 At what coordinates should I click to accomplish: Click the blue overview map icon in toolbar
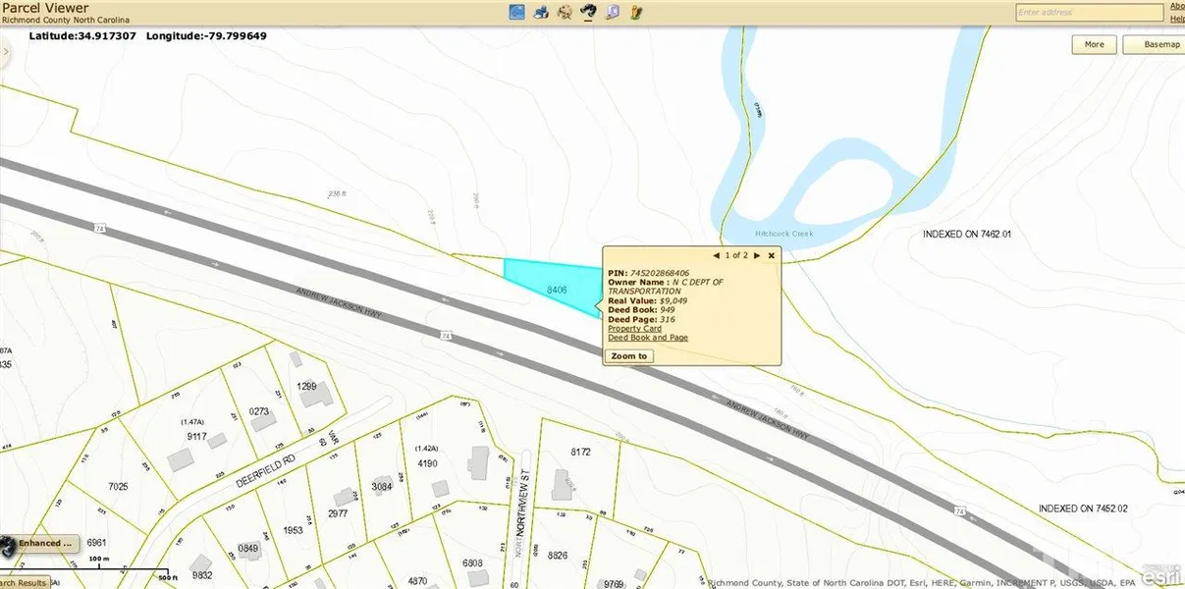click(x=516, y=12)
